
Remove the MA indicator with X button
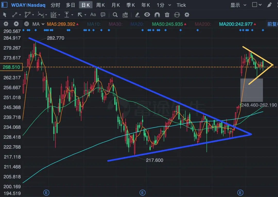[x=27, y=24]
